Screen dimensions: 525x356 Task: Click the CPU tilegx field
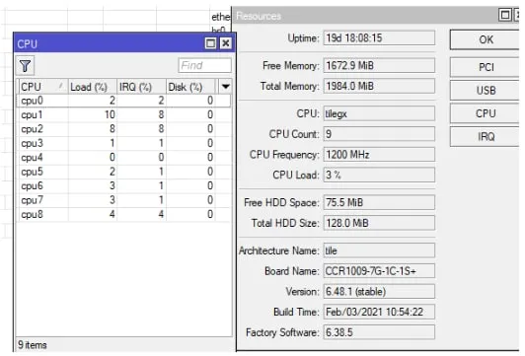[x=379, y=113]
